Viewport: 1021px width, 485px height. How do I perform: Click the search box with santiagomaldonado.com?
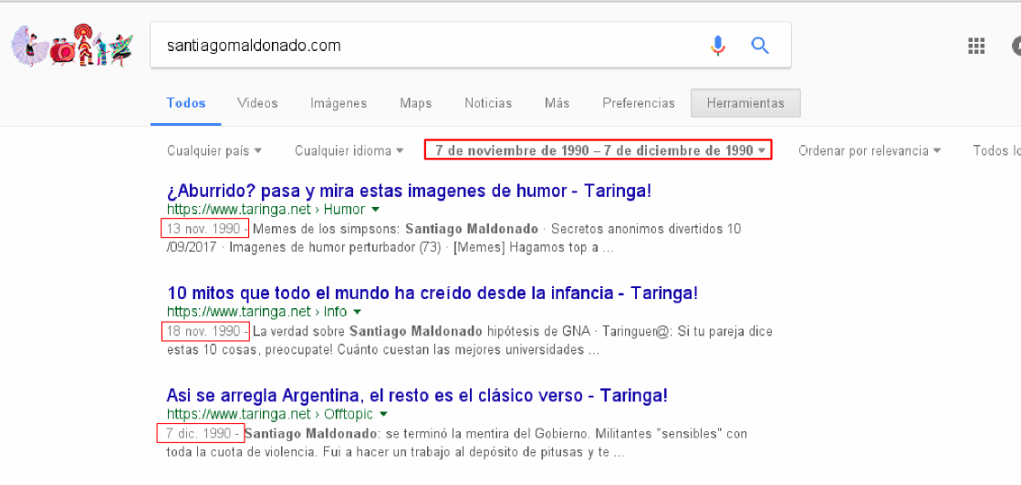(429, 46)
